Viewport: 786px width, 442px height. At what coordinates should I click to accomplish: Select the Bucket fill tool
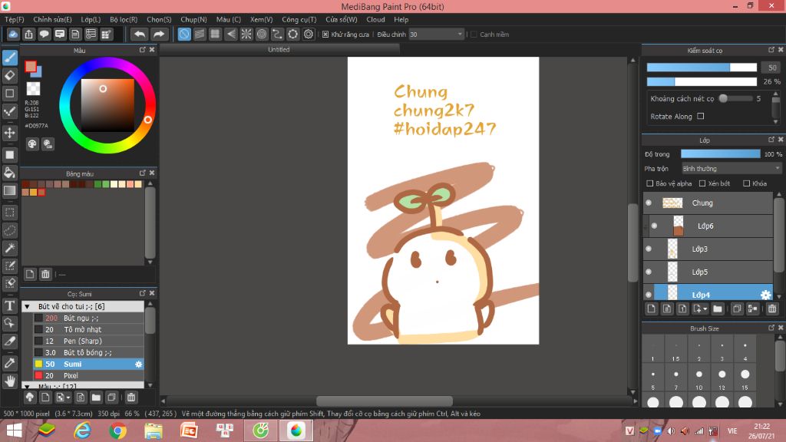pyautogui.click(x=10, y=172)
